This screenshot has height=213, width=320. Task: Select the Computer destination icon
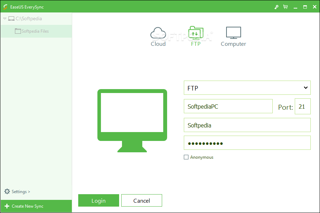[234, 33]
